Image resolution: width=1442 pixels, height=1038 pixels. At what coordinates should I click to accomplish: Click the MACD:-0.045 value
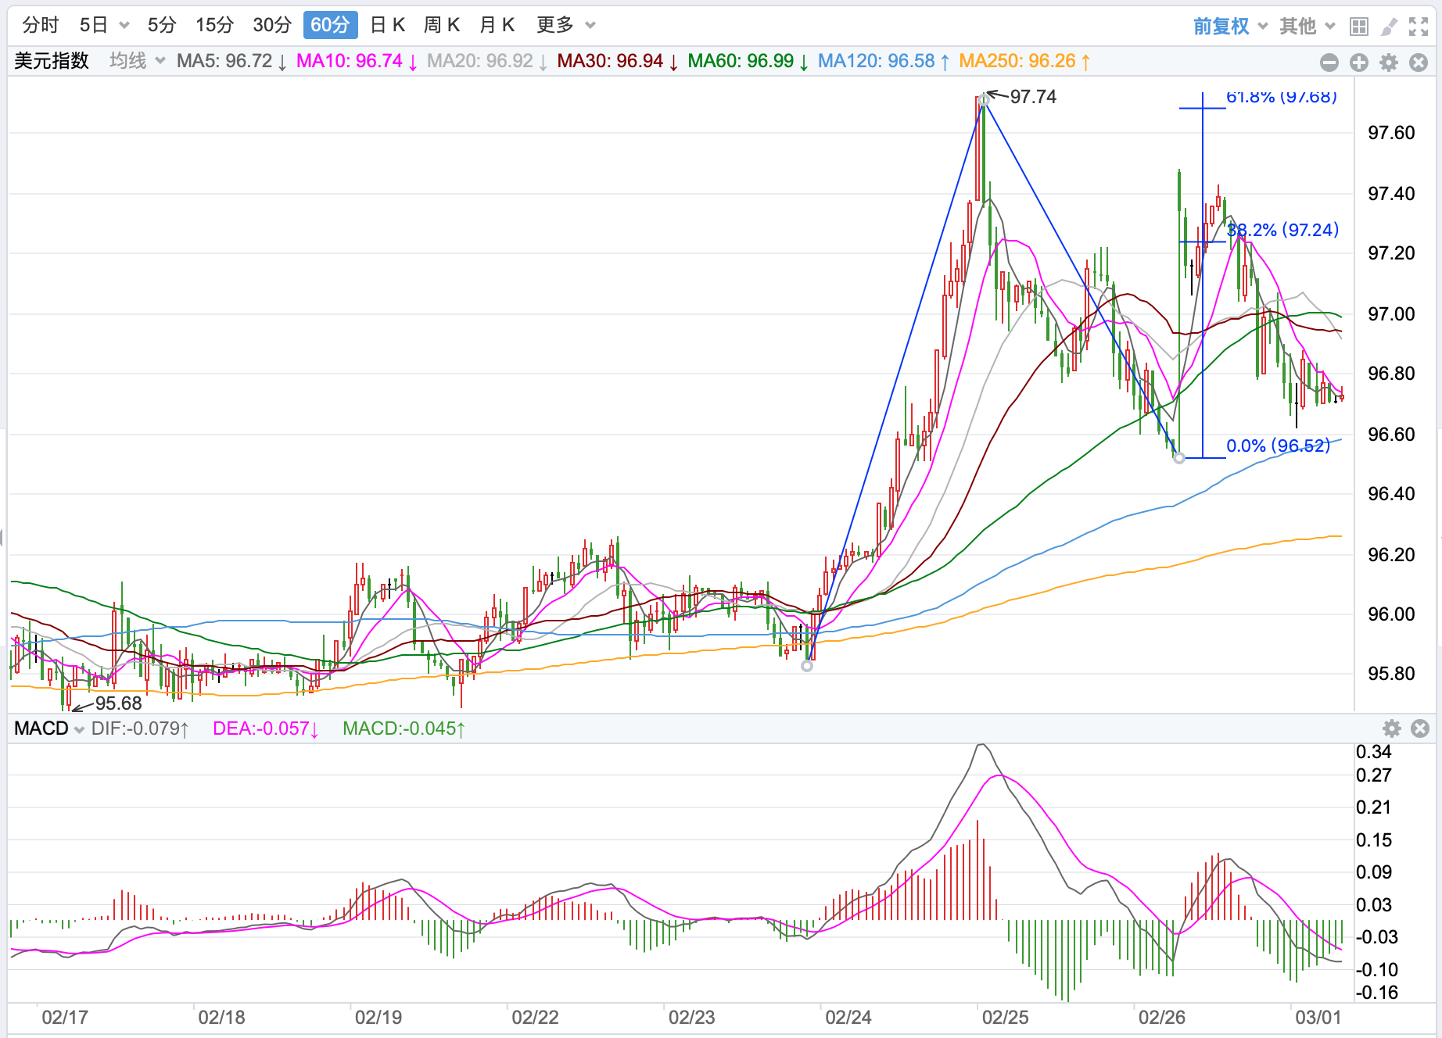click(x=404, y=728)
